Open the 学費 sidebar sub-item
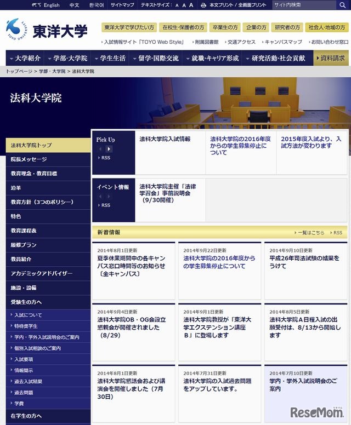 (x=48, y=404)
